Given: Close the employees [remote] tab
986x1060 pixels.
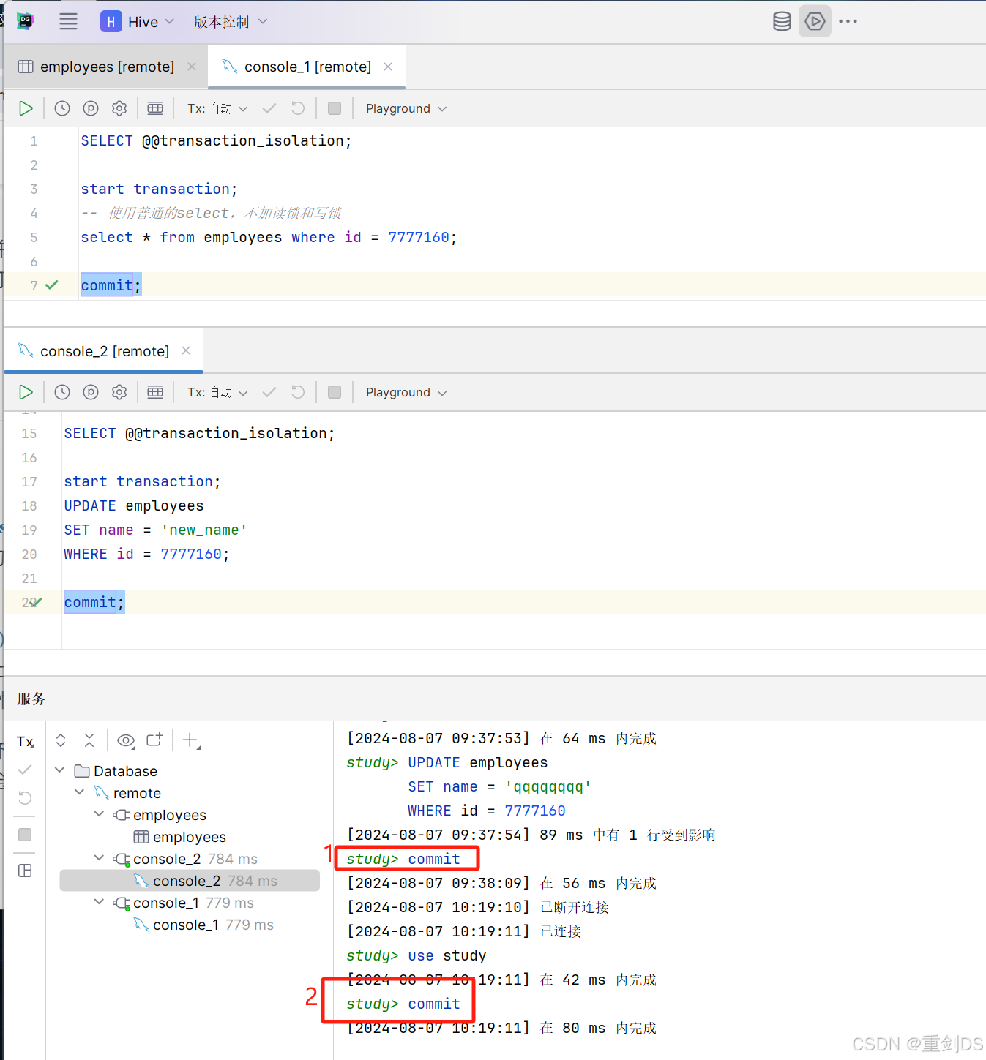Looking at the screenshot, I should pos(192,67).
